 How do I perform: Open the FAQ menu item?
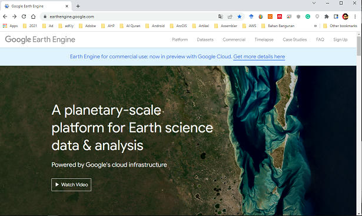[x=320, y=39]
